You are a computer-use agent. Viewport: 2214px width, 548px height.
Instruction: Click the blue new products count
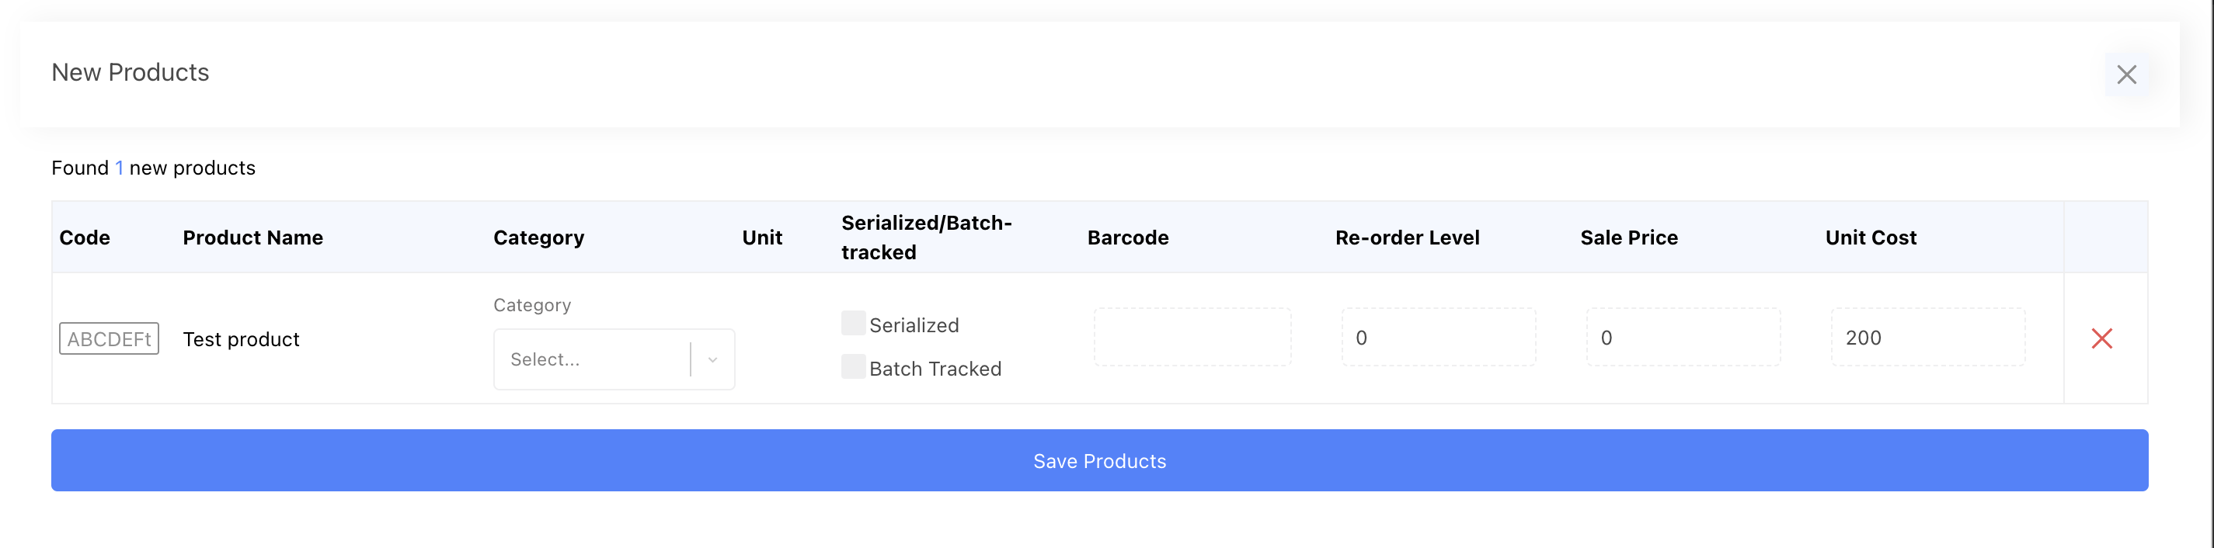coord(120,168)
